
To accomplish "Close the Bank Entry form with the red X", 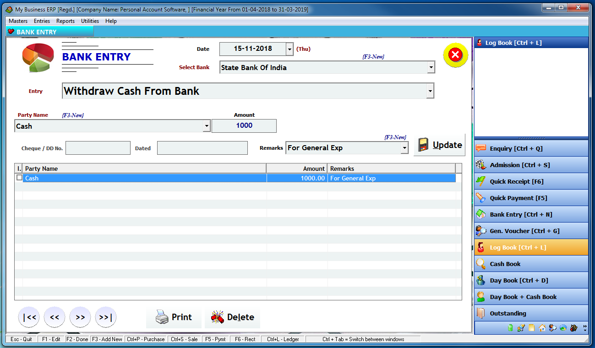I will pyautogui.click(x=455, y=54).
